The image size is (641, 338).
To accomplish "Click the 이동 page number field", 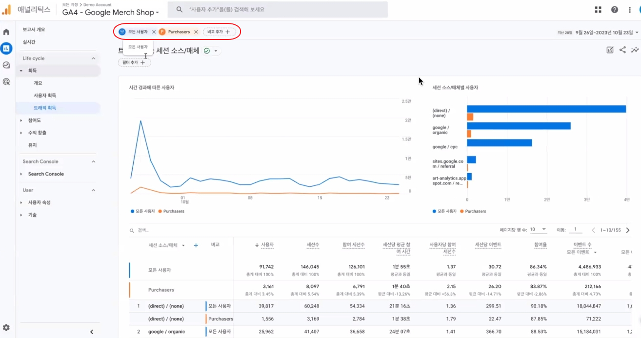I will 576,230.
